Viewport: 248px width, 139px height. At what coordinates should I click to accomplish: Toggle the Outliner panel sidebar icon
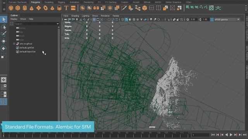tap(3, 102)
